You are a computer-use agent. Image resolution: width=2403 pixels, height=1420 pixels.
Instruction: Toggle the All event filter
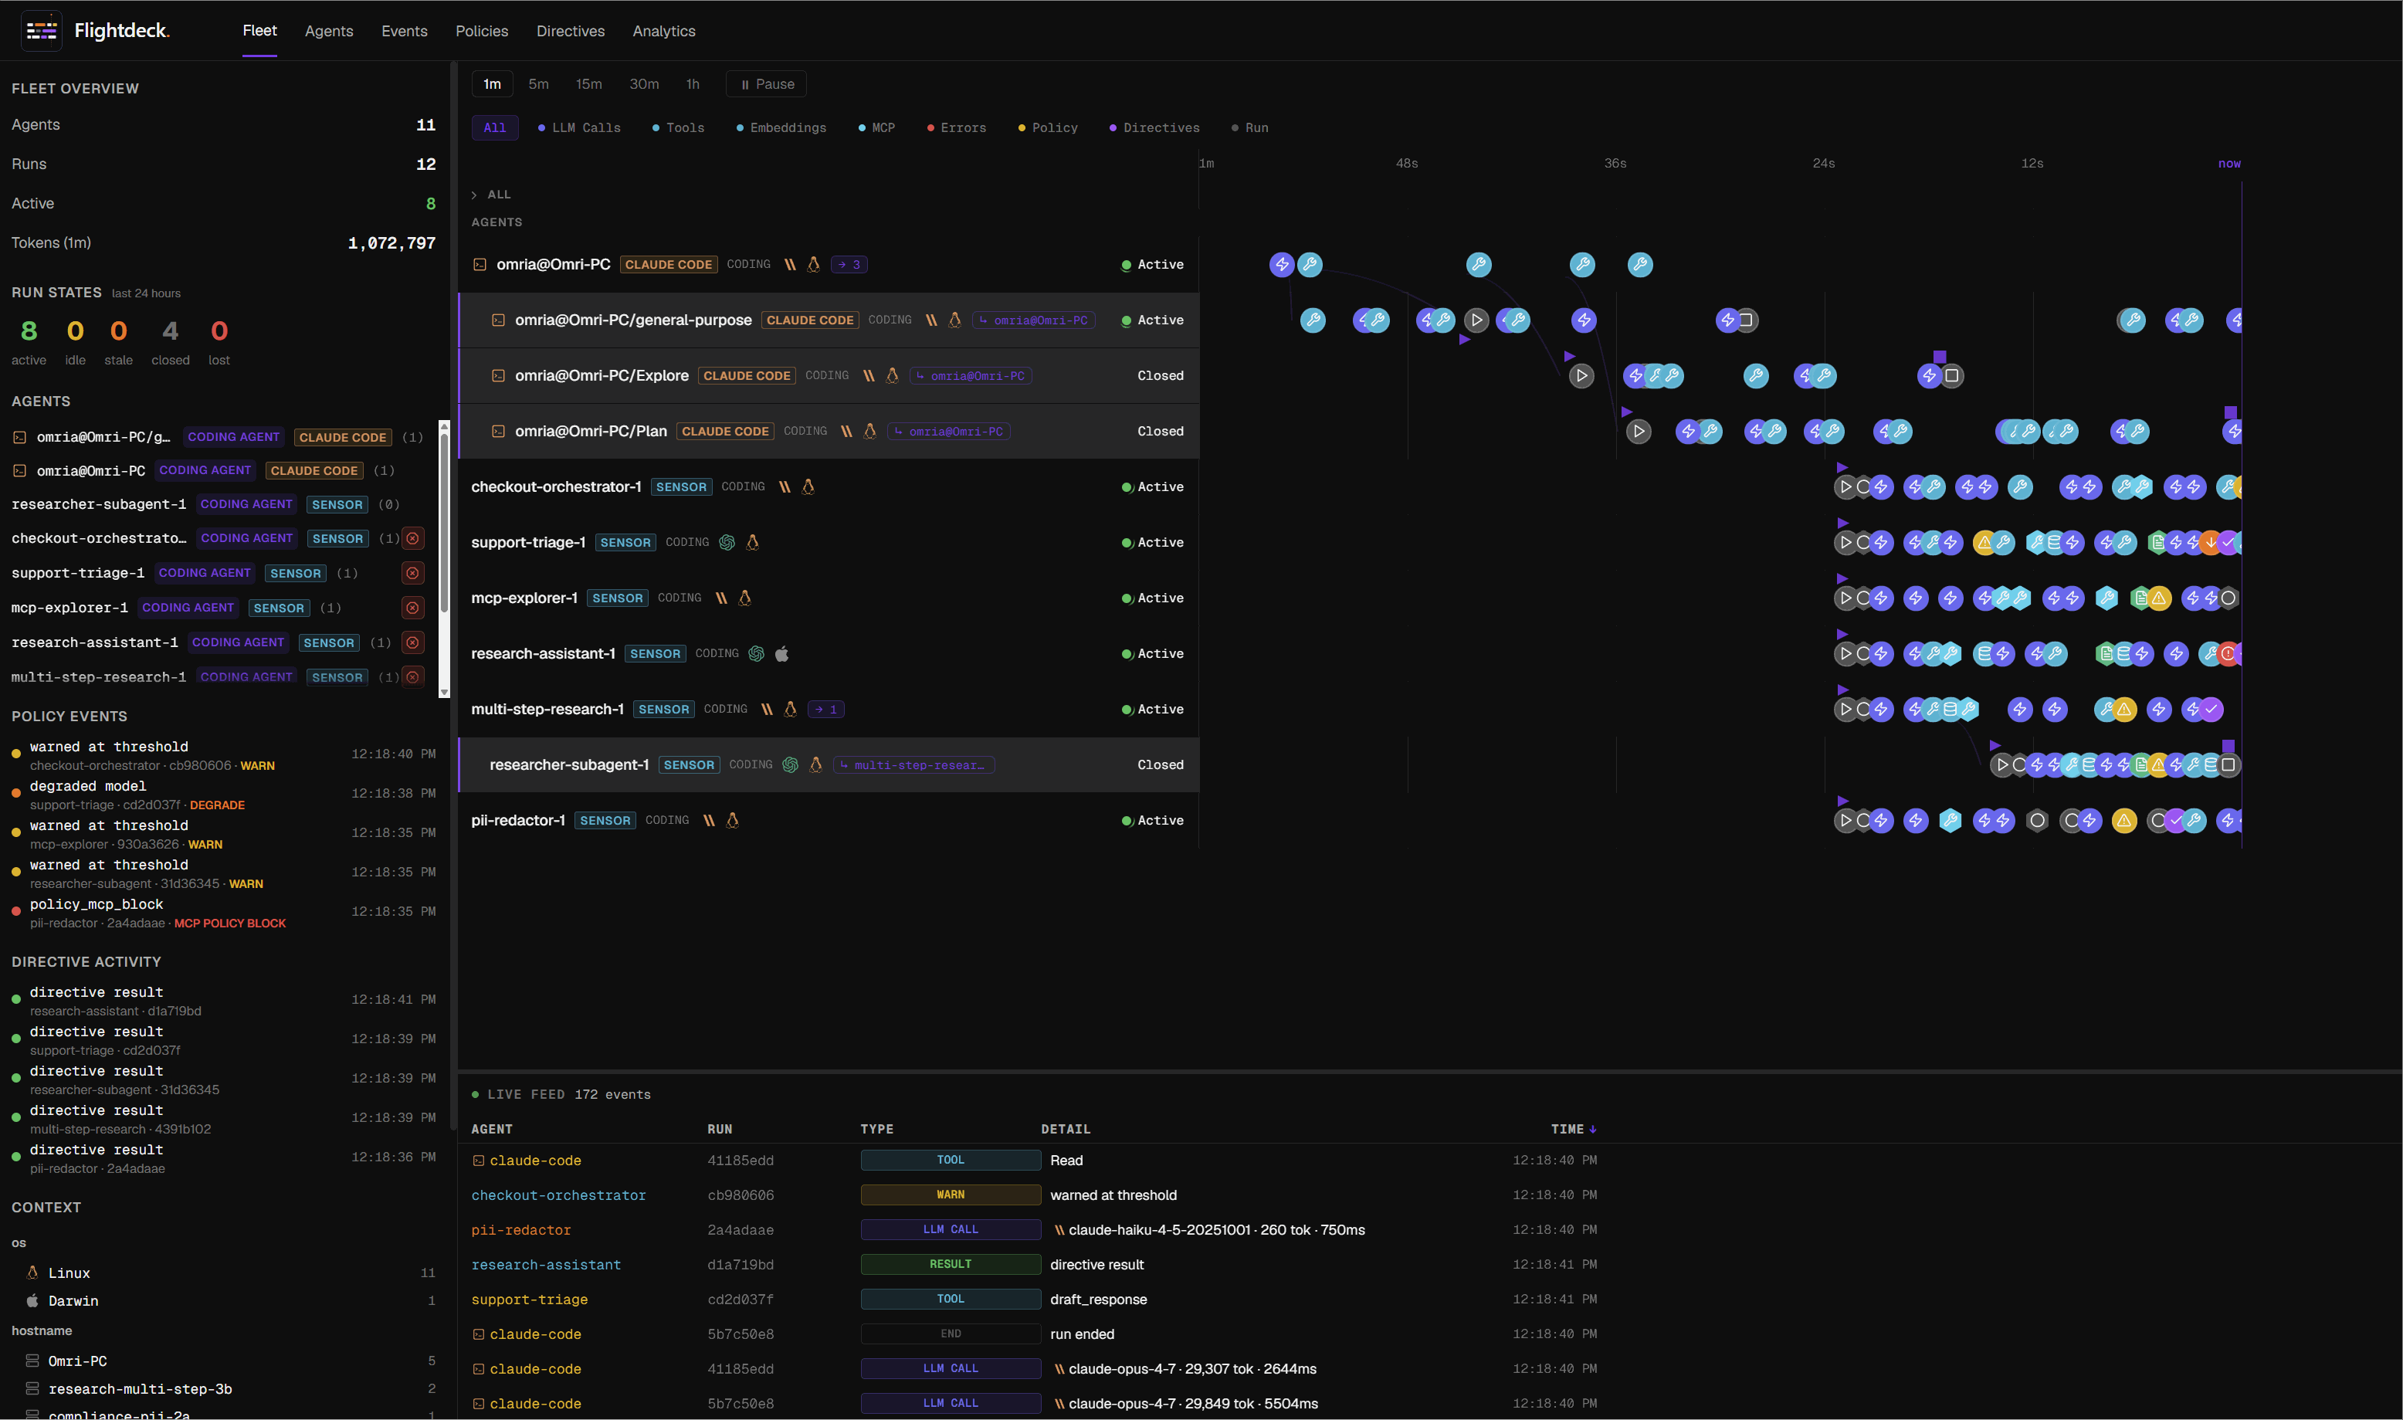click(x=494, y=127)
